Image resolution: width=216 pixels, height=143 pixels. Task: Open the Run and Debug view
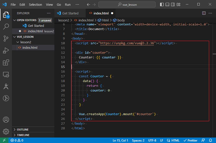click(x=6, y=50)
